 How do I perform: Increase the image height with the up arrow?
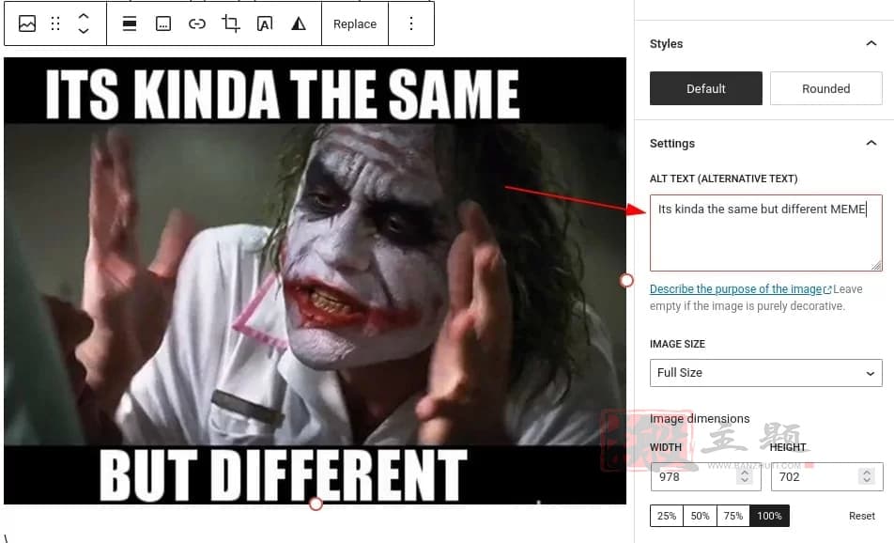coord(867,473)
